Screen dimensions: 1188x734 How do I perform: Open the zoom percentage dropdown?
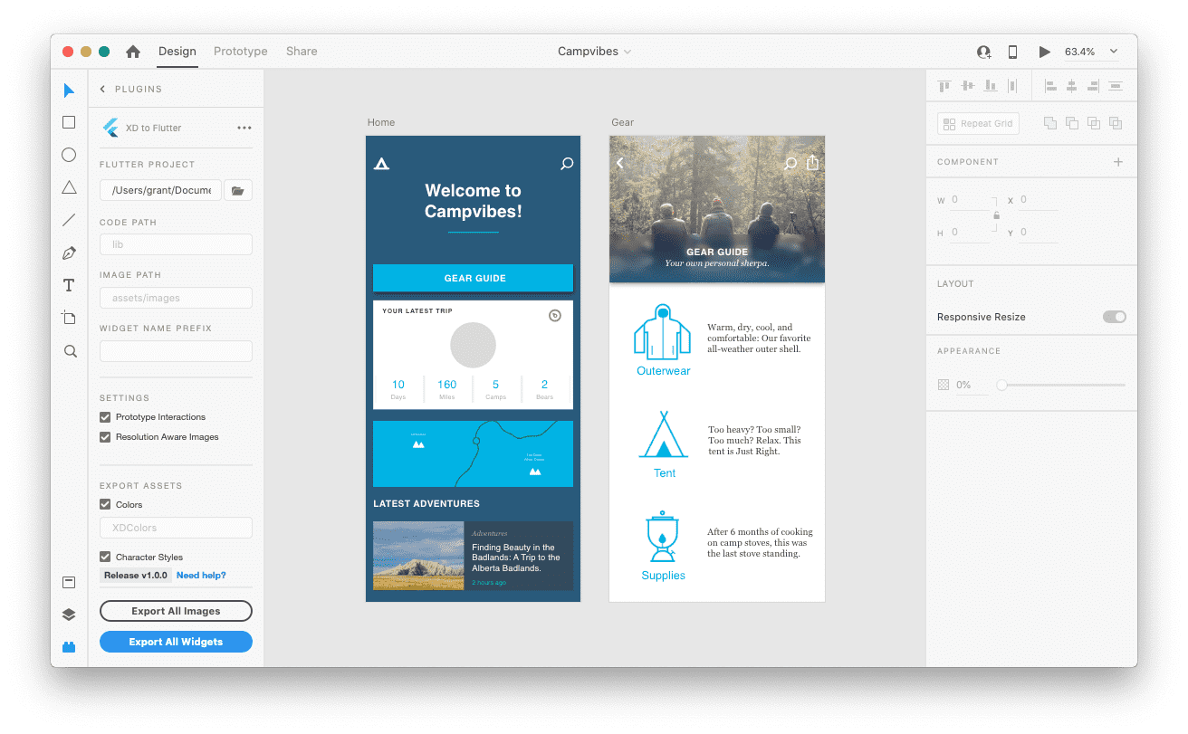pyautogui.click(x=1114, y=52)
